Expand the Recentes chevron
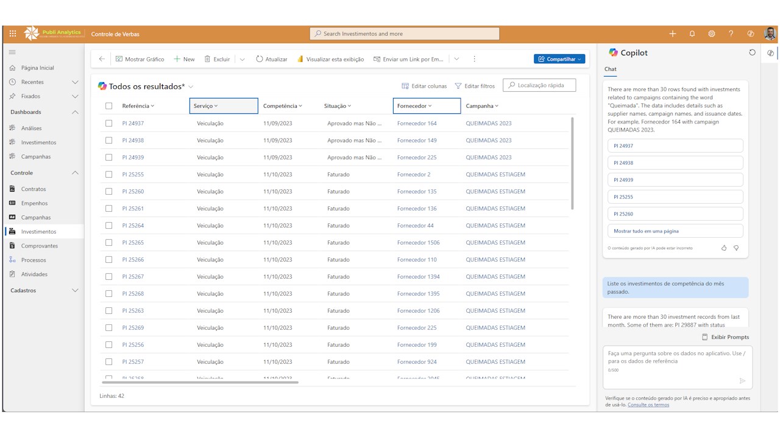 pos(75,82)
